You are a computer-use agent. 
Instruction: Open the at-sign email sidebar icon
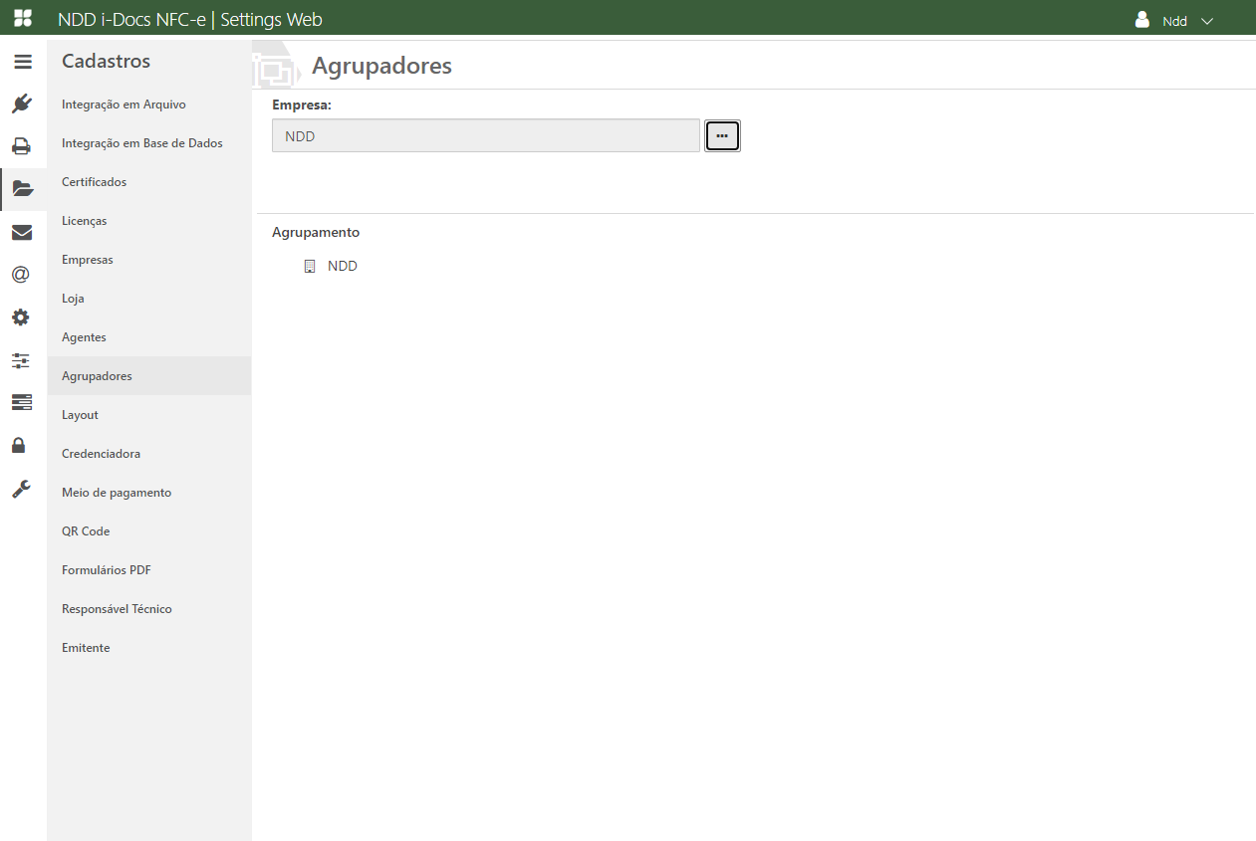(x=21, y=275)
